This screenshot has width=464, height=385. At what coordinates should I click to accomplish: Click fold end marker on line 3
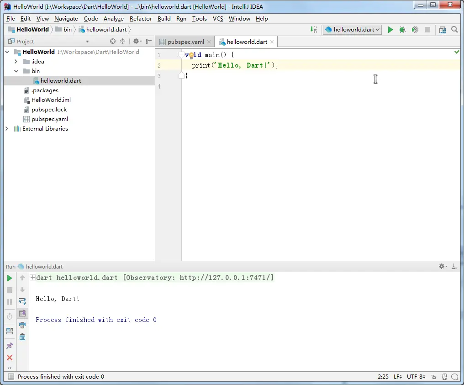tap(181, 76)
